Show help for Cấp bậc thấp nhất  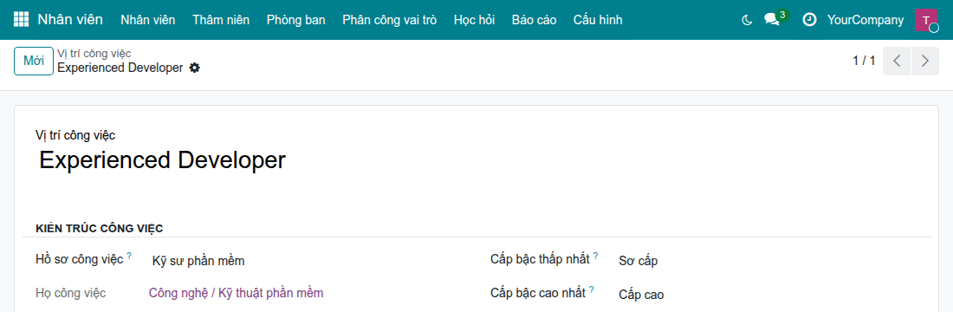[x=596, y=256]
